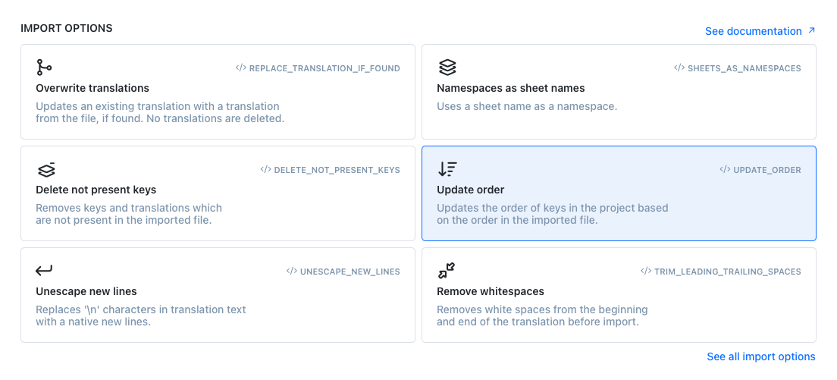Enable the Overwrite translations option card
The image size is (837, 380).
[218, 92]
